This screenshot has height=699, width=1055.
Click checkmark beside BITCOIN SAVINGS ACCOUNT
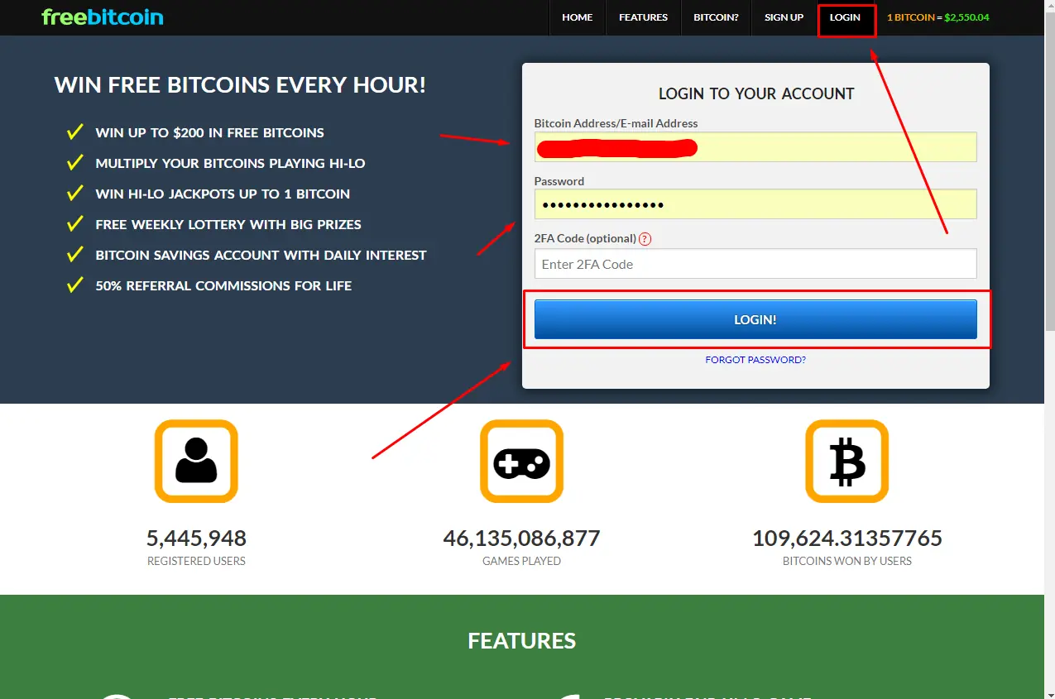(x=75, y=254)
